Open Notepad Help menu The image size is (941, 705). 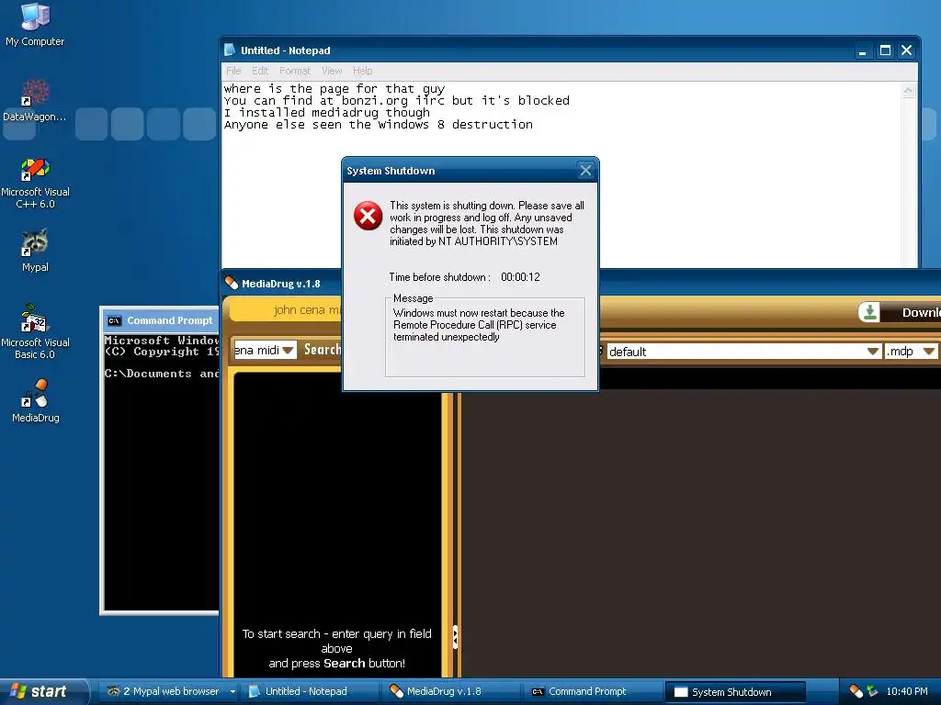[362, 71]
